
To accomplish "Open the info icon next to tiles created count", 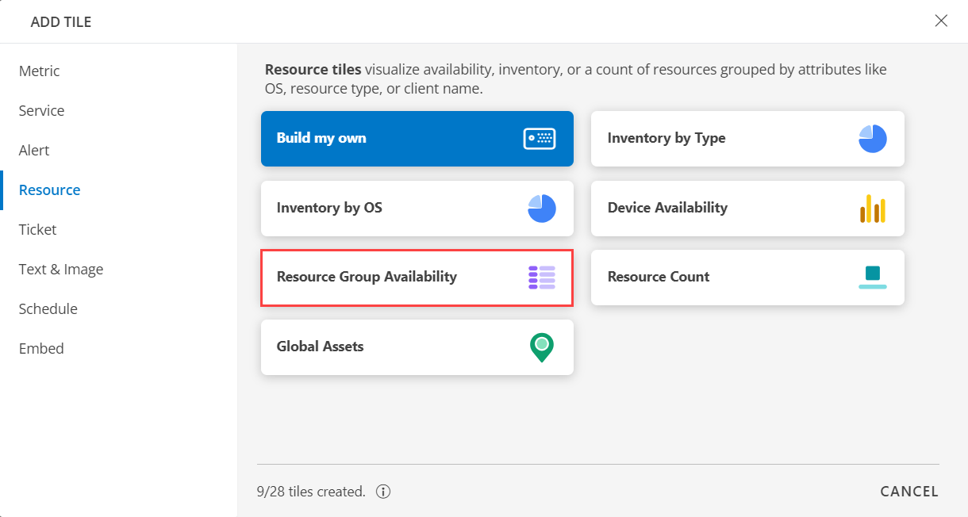I will (382, 492).
